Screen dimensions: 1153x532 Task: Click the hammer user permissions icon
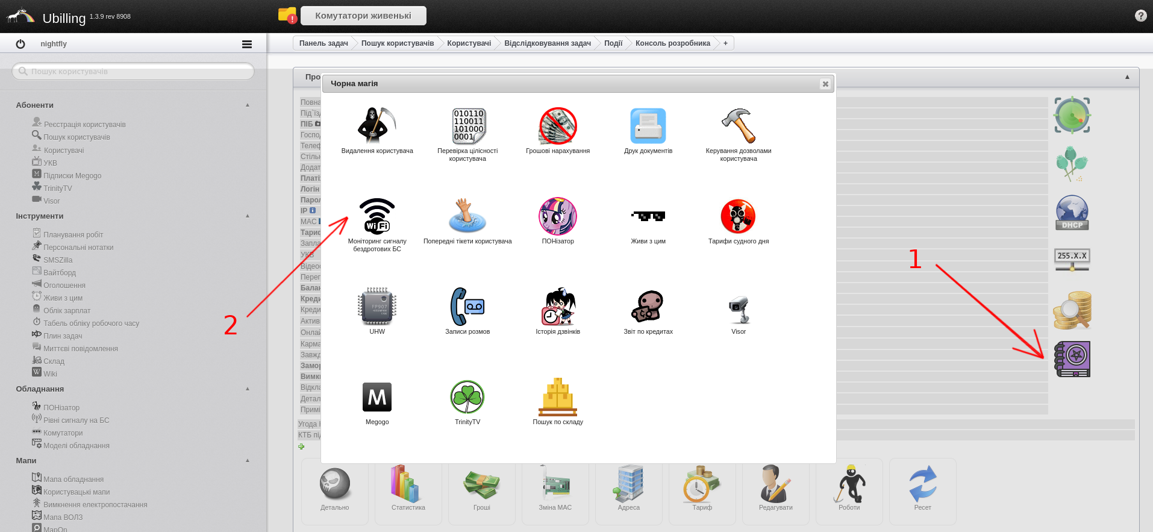[x=739, y=125]
